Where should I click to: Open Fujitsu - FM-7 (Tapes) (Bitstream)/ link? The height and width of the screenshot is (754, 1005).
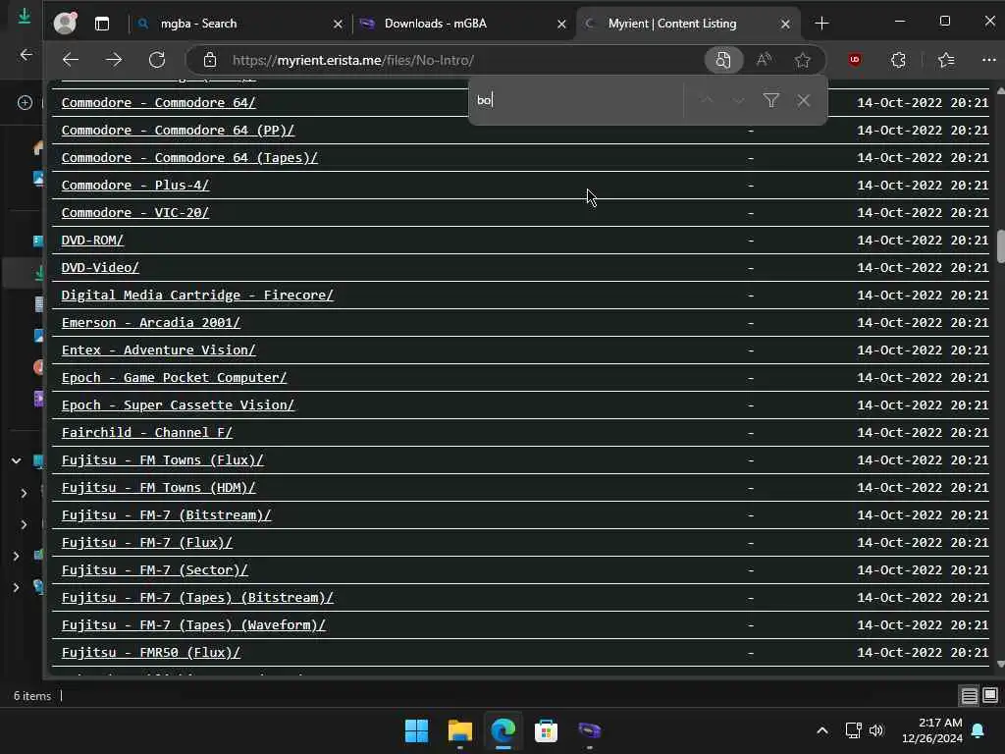coord(197,599)
